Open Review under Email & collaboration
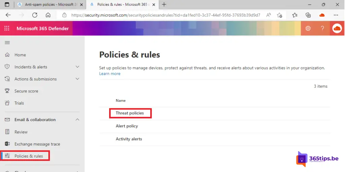345x172 pixels. coord(21,132)
